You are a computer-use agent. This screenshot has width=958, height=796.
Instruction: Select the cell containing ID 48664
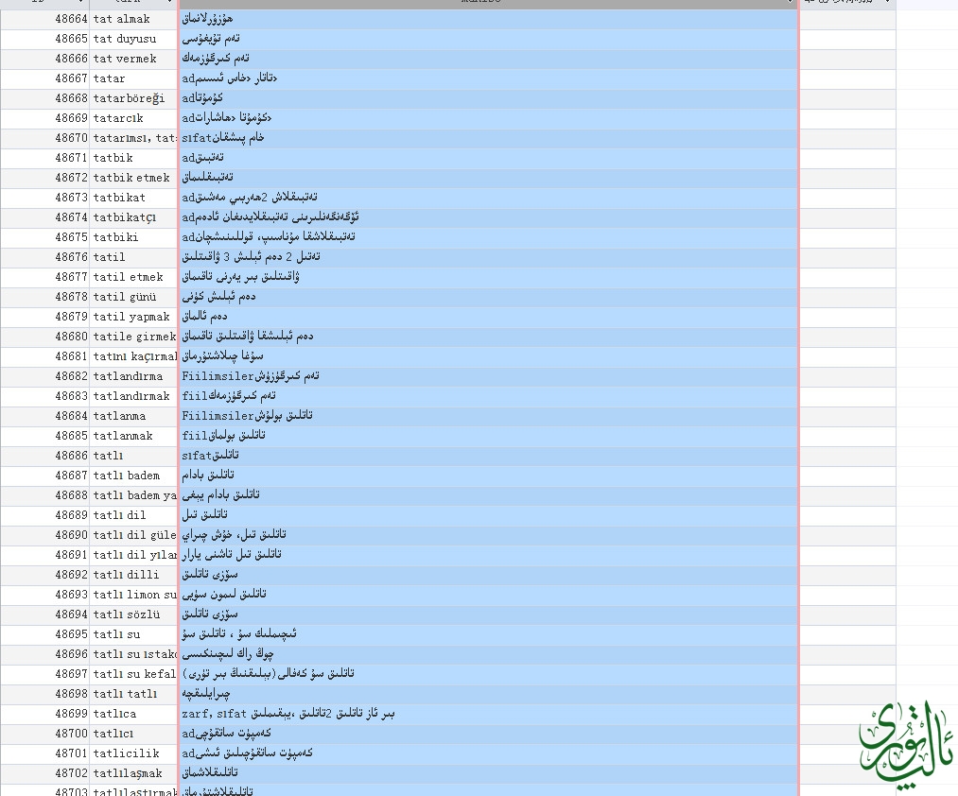(x=45, y=19)
